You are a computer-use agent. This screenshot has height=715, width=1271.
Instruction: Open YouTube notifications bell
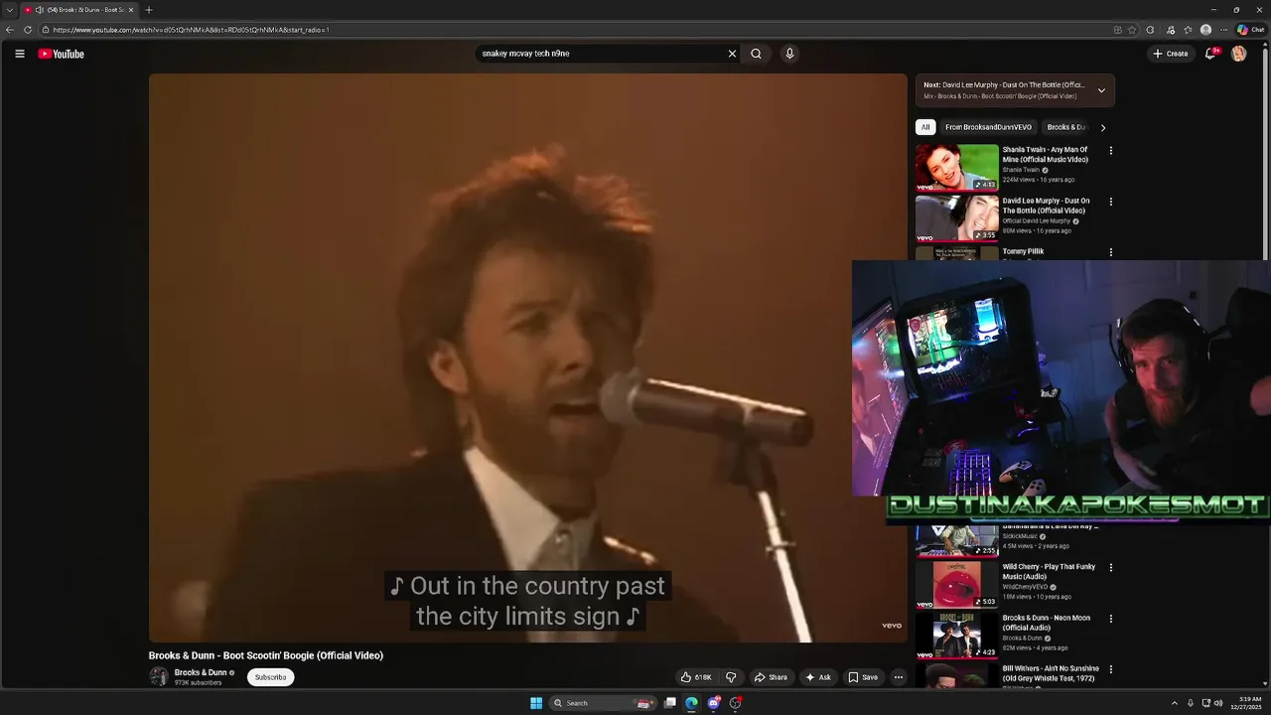pos(1210,54)
